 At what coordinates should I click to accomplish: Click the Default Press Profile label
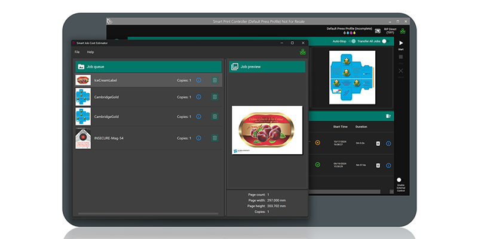click(x=348, y=28)
